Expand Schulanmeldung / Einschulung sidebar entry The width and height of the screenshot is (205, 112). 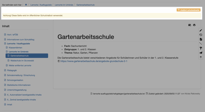[x=21, y=75]
